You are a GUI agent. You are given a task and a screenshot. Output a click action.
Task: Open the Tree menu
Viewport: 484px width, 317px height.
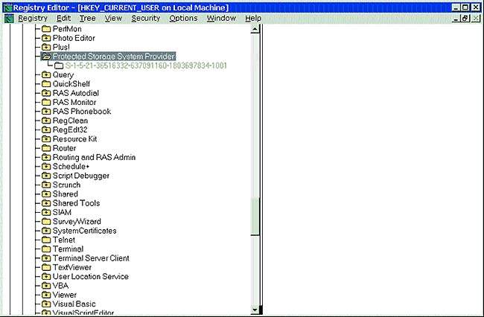tap(88, 19)
